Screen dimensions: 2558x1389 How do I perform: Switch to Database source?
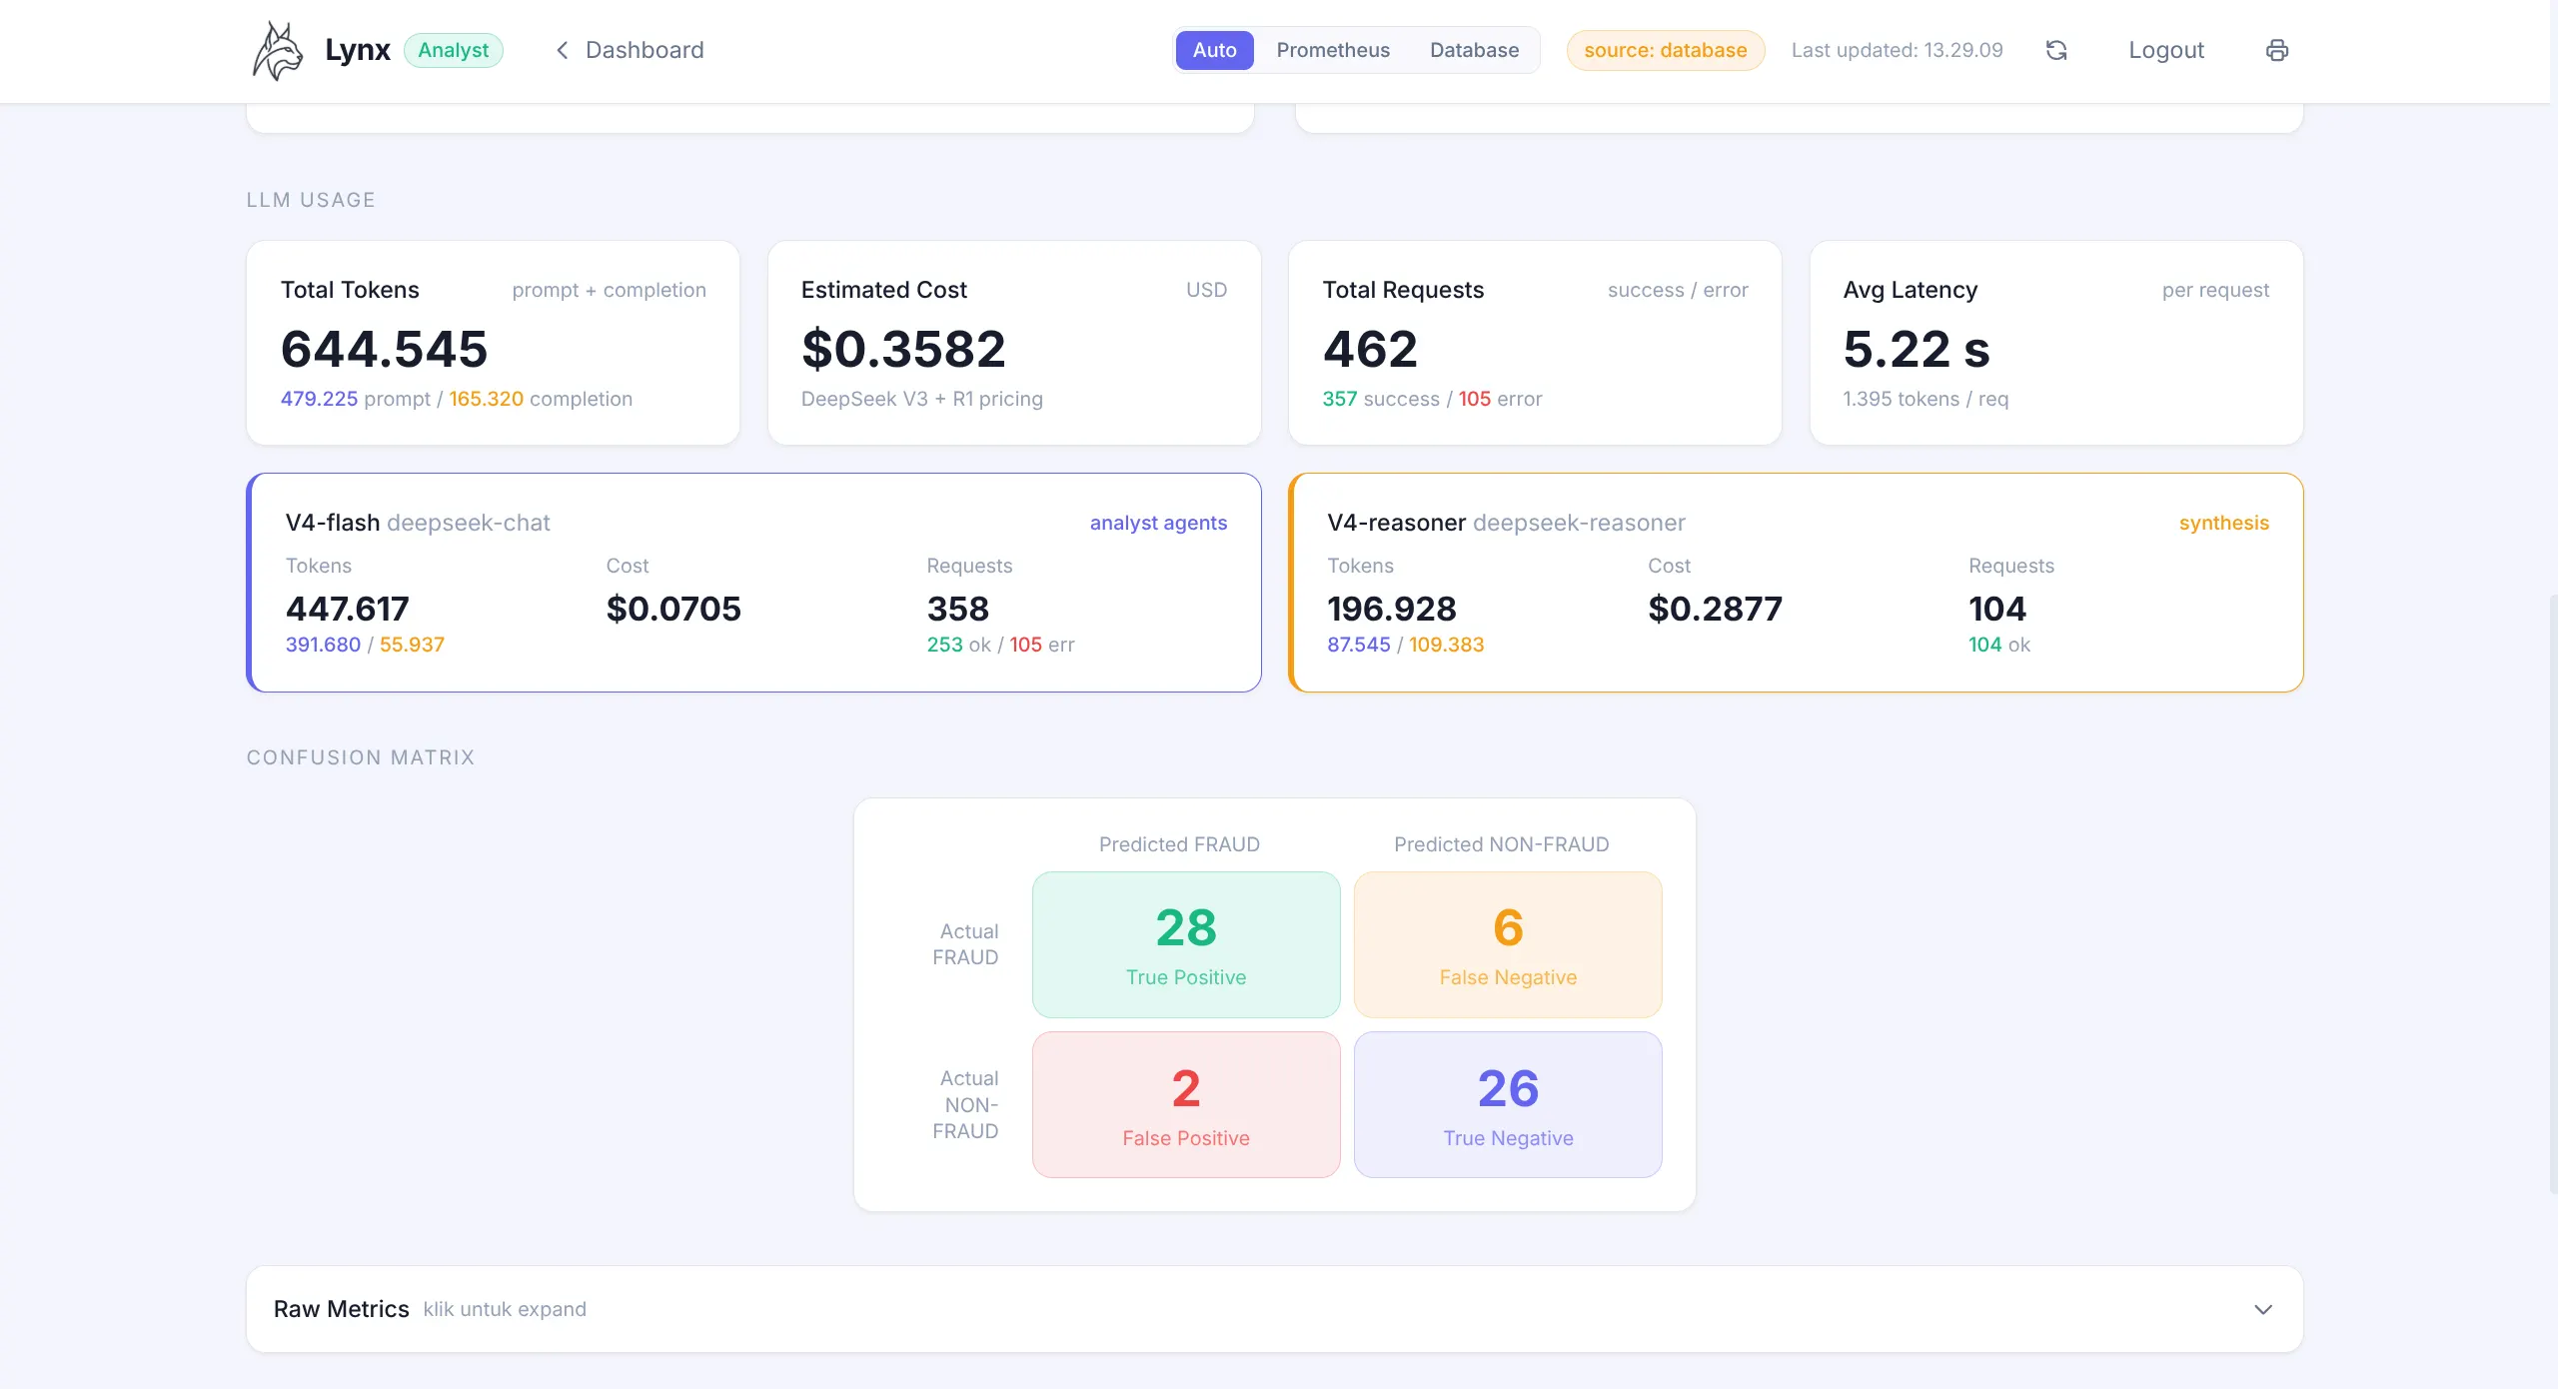pyautogui.click(x=1474, y=50)
